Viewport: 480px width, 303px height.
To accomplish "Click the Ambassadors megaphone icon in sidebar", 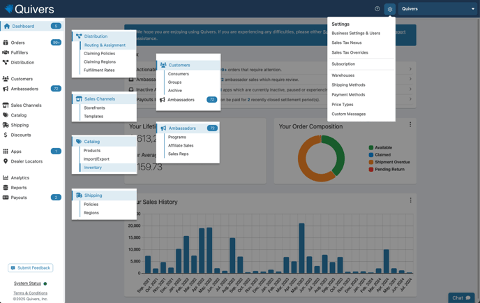I will click(x=6, y=89).
